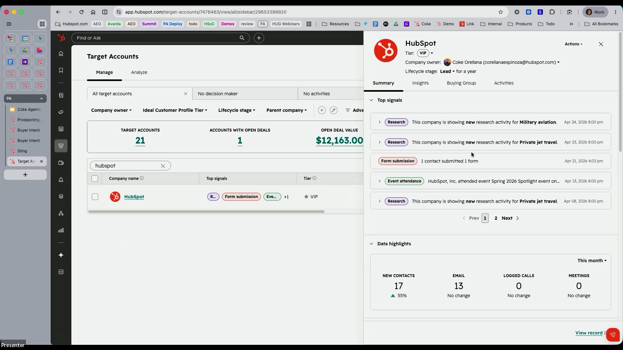Expand the Apr 08 Private jet research signal
Image resolution: width=623 pixels, height=350 pixels.
tap(379, 201)
